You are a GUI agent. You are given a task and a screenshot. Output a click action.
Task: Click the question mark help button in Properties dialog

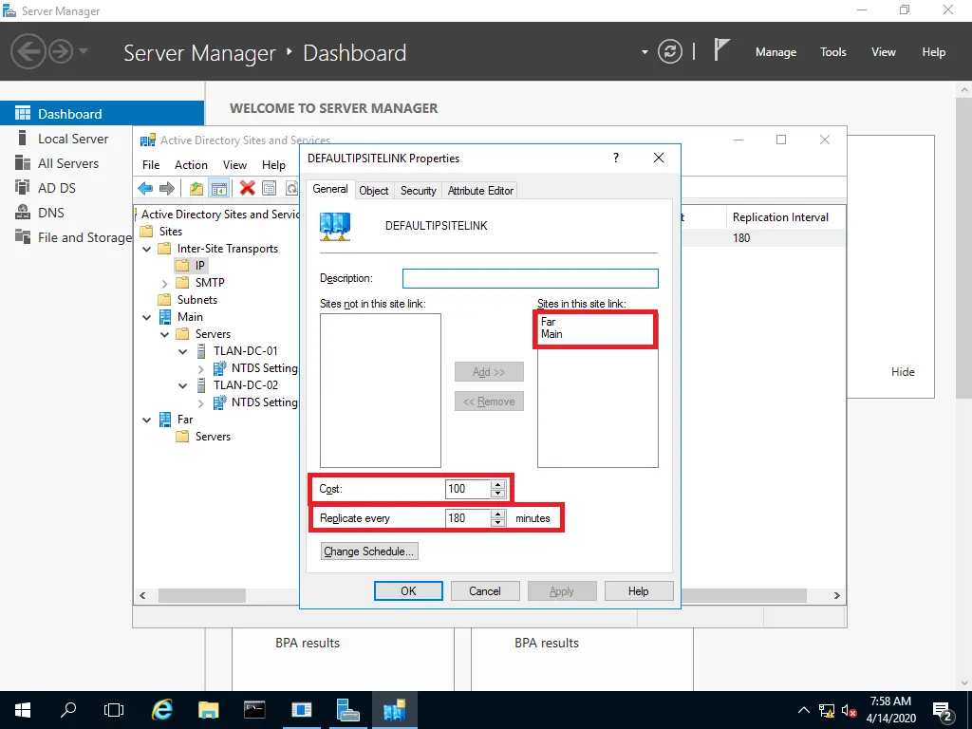point(615,158)
